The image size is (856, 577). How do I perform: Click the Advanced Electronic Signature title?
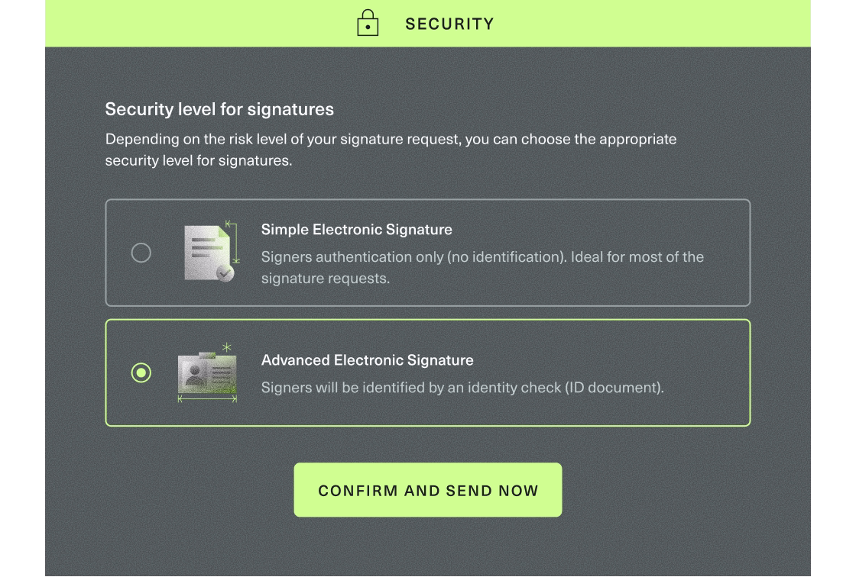point(368,360)
